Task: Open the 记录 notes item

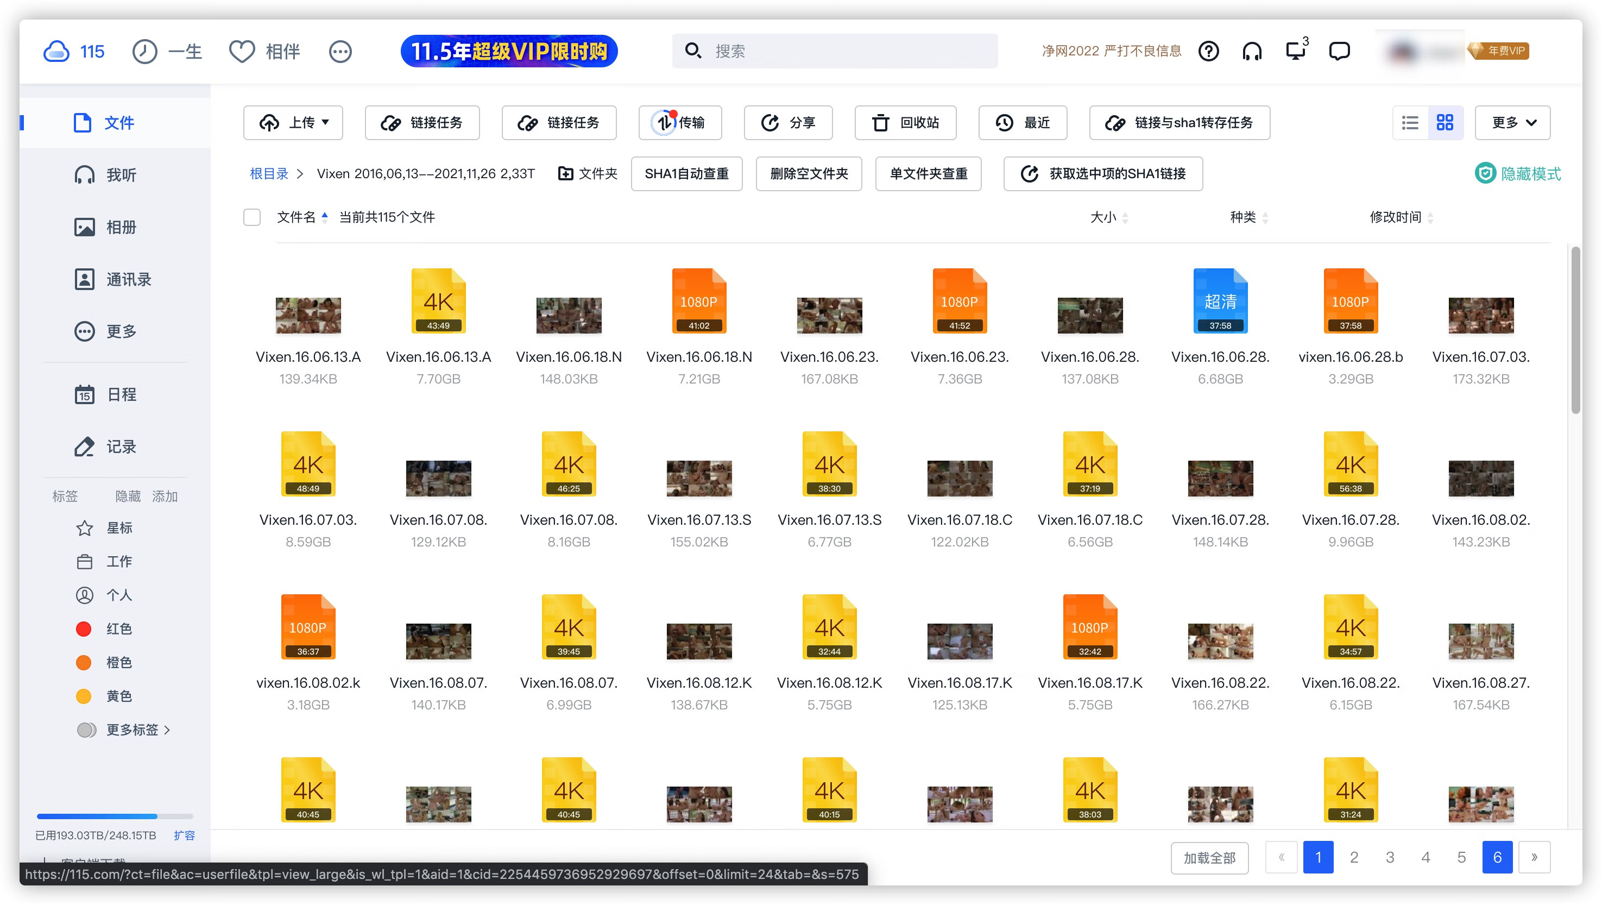Action: point(106,447)
